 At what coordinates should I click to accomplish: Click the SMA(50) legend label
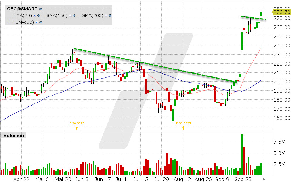click(x=25, y=22)
